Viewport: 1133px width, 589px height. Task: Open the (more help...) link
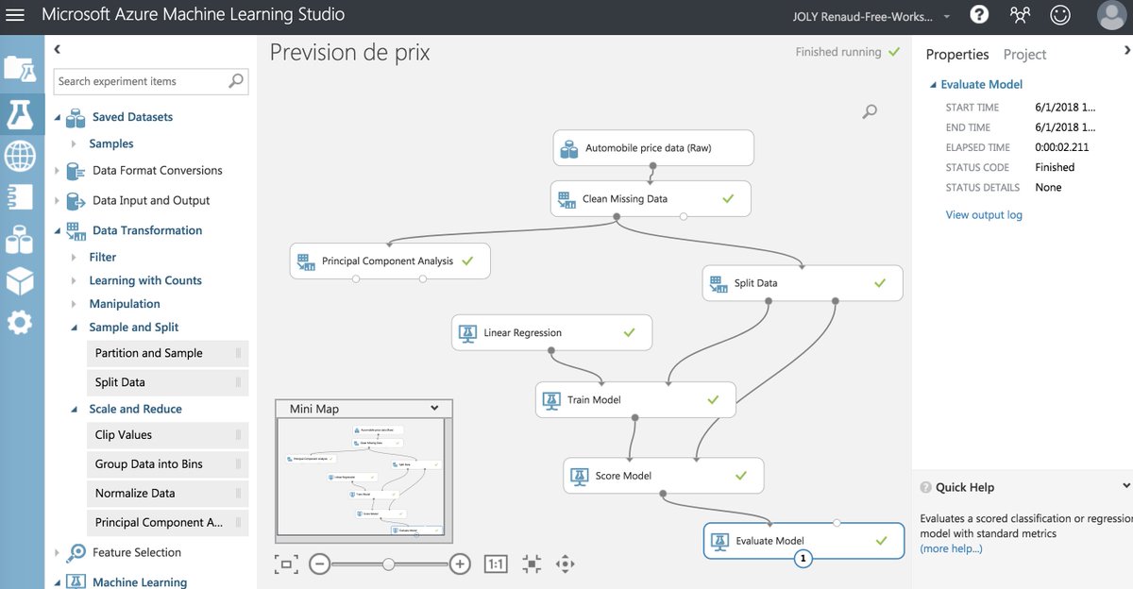[x=951, y=548]
